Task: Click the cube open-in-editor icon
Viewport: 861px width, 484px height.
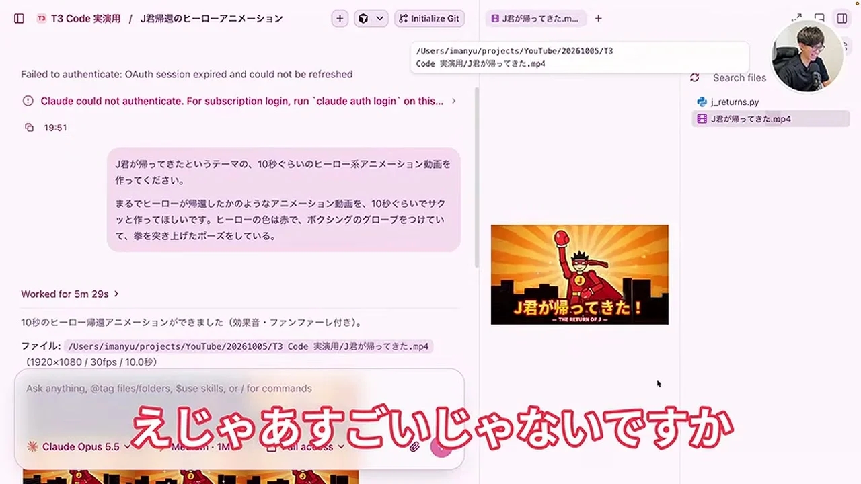Action: point(363,19)
